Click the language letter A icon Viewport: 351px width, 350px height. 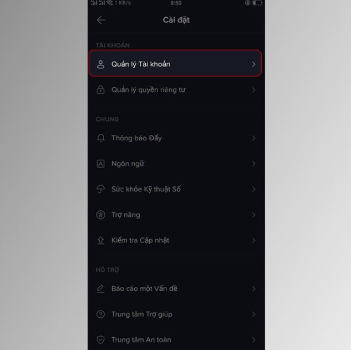(100, 164)
